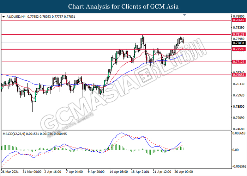This screenshot has width=247, height=176.
Task: Select the 0.78647 resistance price label
Action: click(239, 20)
